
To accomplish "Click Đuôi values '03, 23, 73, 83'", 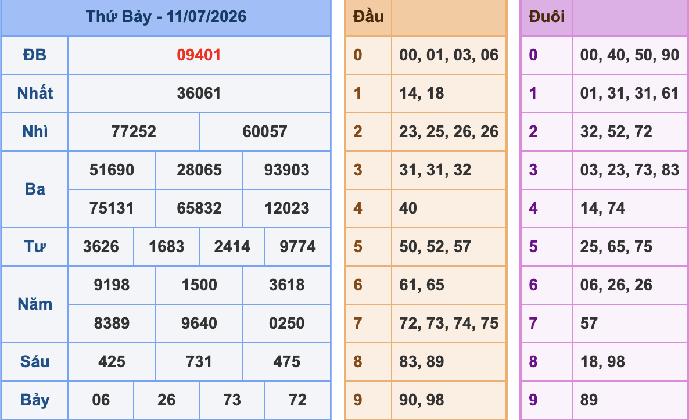I will (630, 170).
